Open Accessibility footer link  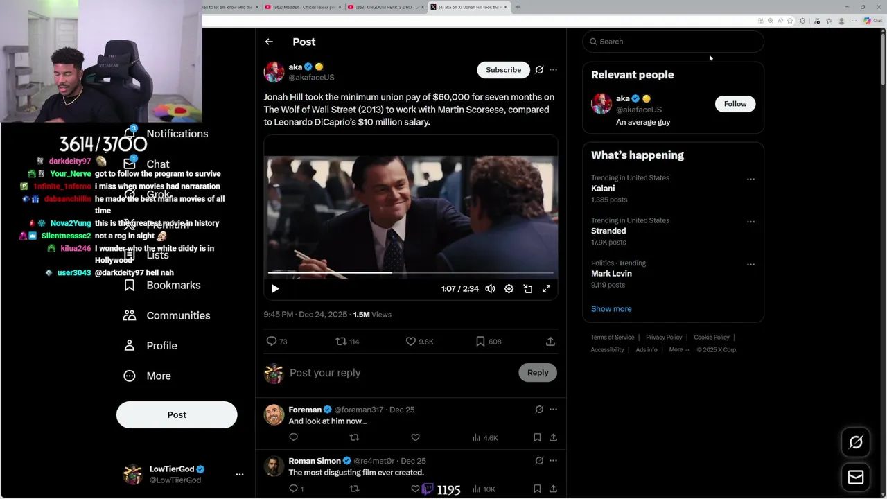(607, 350)
